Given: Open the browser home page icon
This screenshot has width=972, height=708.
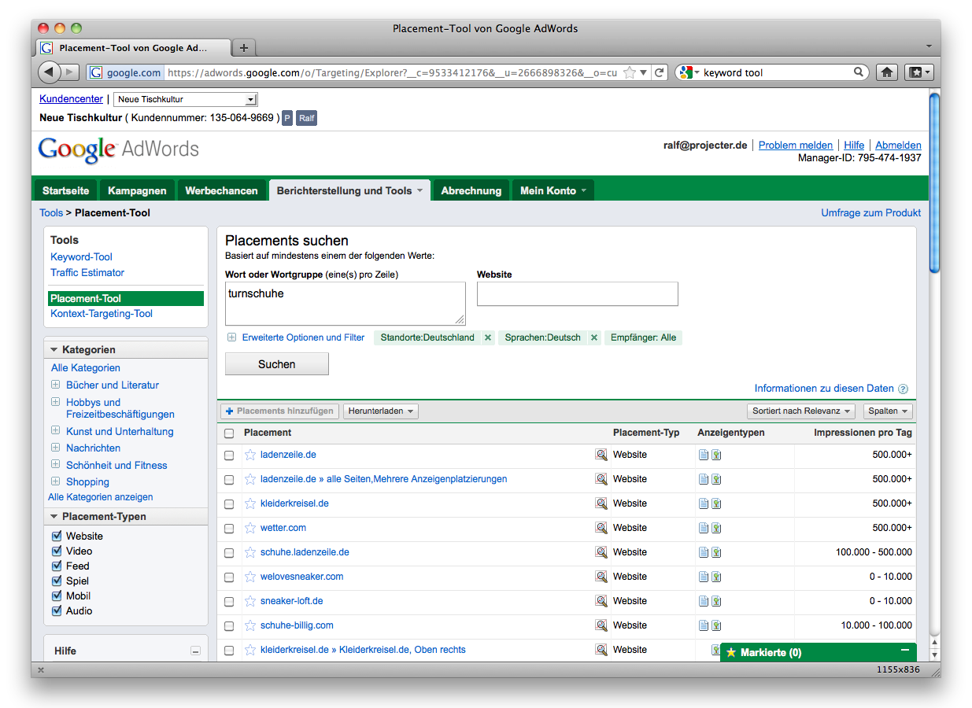Looking at the screenshot, I should tap(887, 72).
